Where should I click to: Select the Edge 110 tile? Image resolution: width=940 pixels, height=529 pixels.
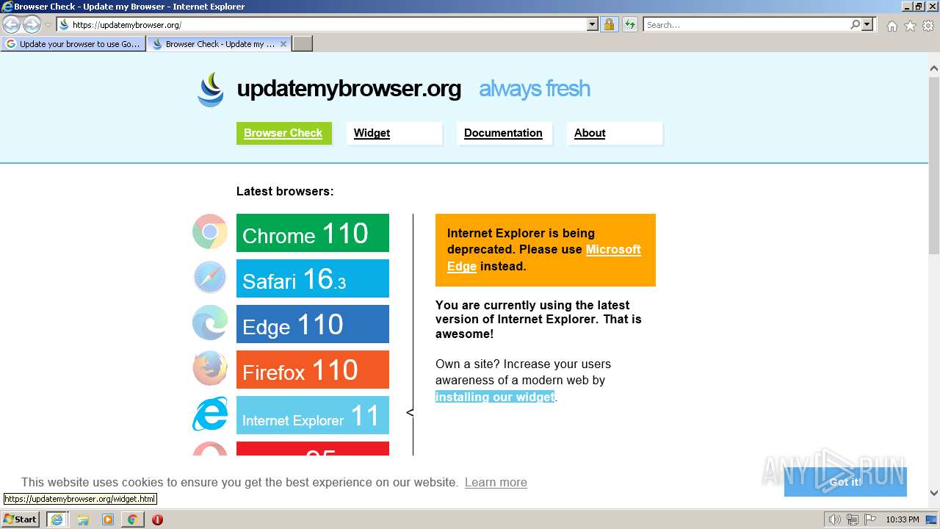(313, 324)
